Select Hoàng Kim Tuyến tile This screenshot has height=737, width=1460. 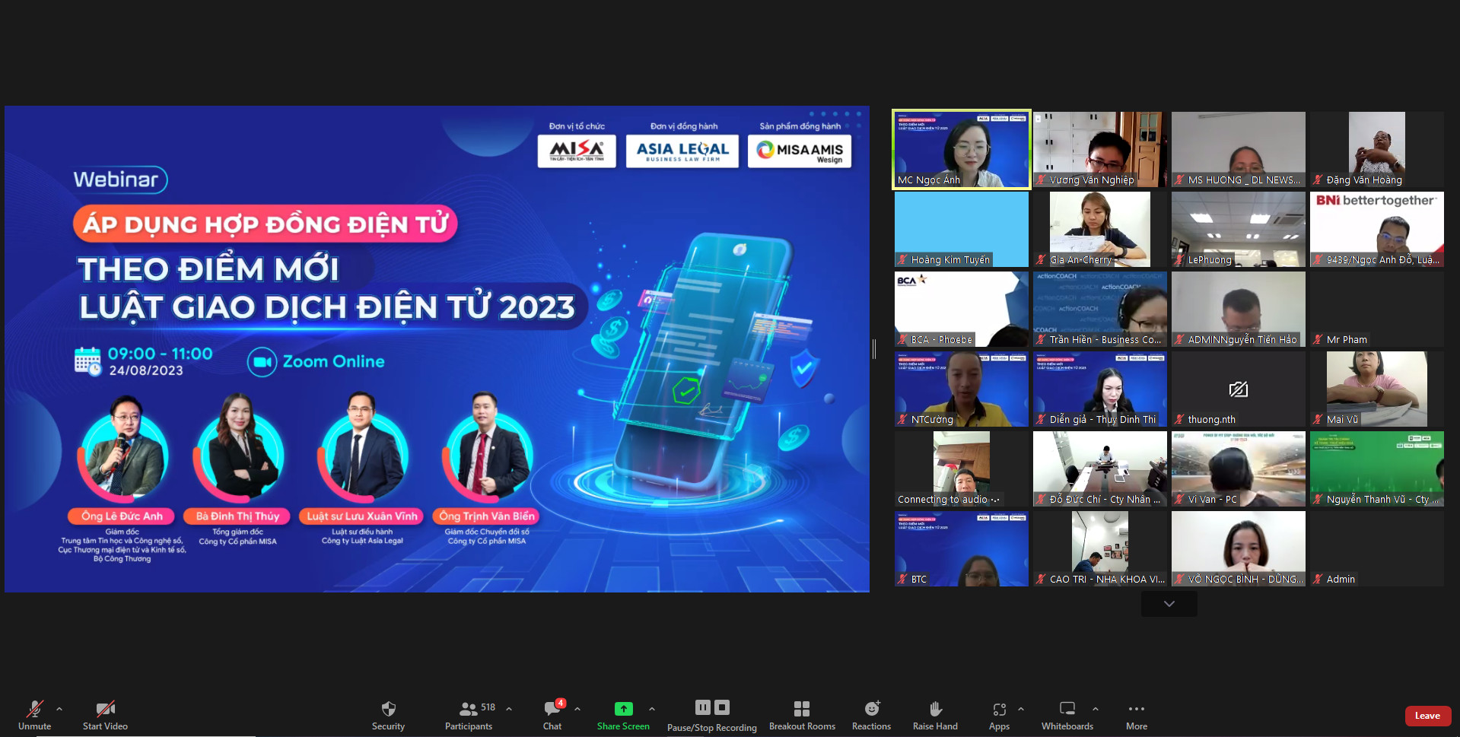[x=962, y=229]
